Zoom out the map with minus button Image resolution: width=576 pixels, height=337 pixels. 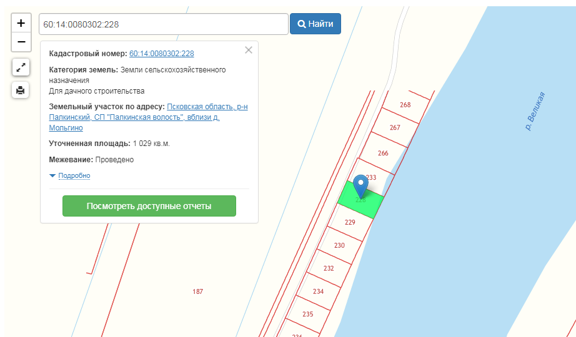[21, 42]
